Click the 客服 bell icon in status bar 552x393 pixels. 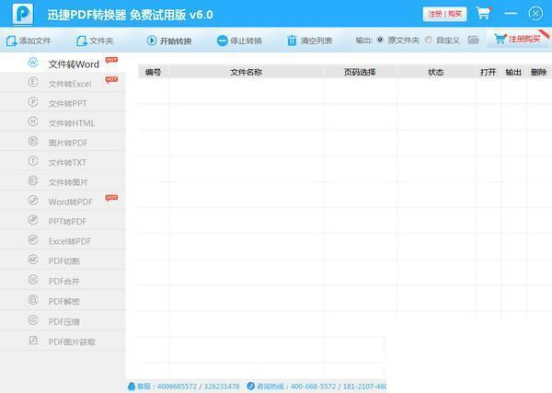click(132, 387)
